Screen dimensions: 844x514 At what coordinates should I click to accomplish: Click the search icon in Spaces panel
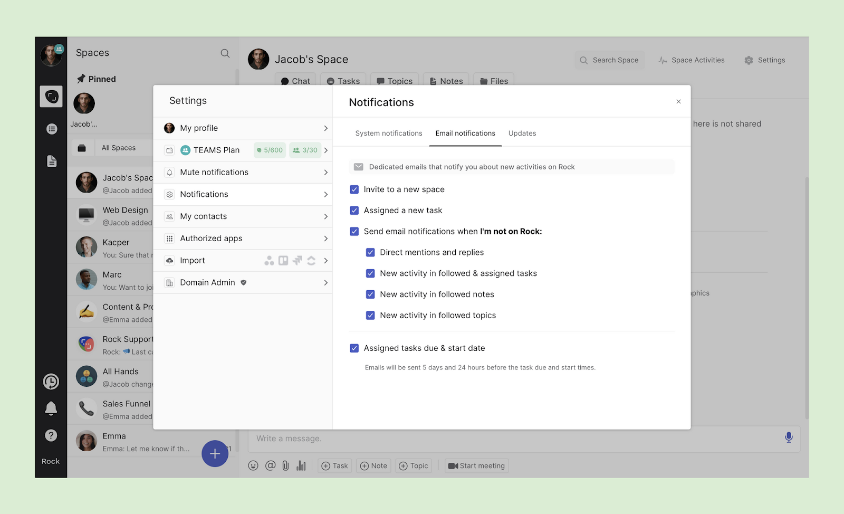coord(225,53)
